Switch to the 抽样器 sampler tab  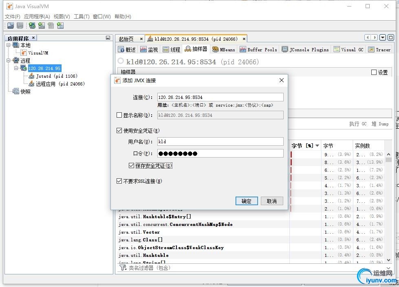pyautogui.click(x=196, y=49)
